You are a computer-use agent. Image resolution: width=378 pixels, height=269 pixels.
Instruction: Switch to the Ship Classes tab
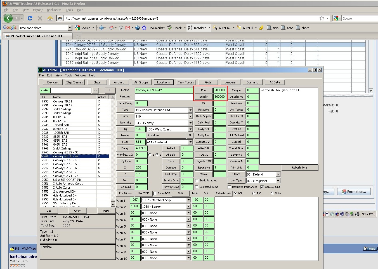click(x=74, y=82)
